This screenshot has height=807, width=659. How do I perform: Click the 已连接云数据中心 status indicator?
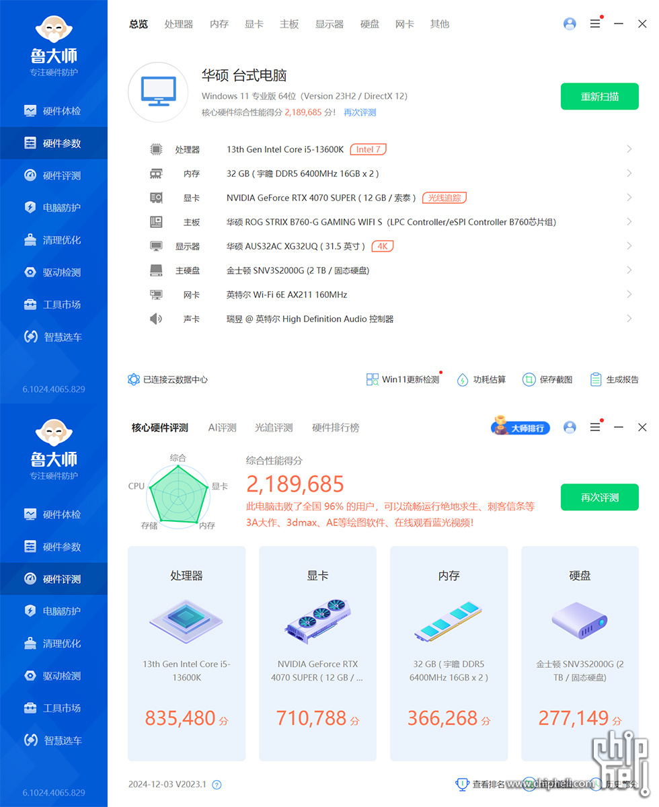coord(167,379)
